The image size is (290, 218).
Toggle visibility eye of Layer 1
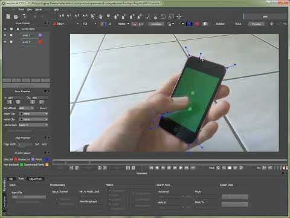(5, 35)
